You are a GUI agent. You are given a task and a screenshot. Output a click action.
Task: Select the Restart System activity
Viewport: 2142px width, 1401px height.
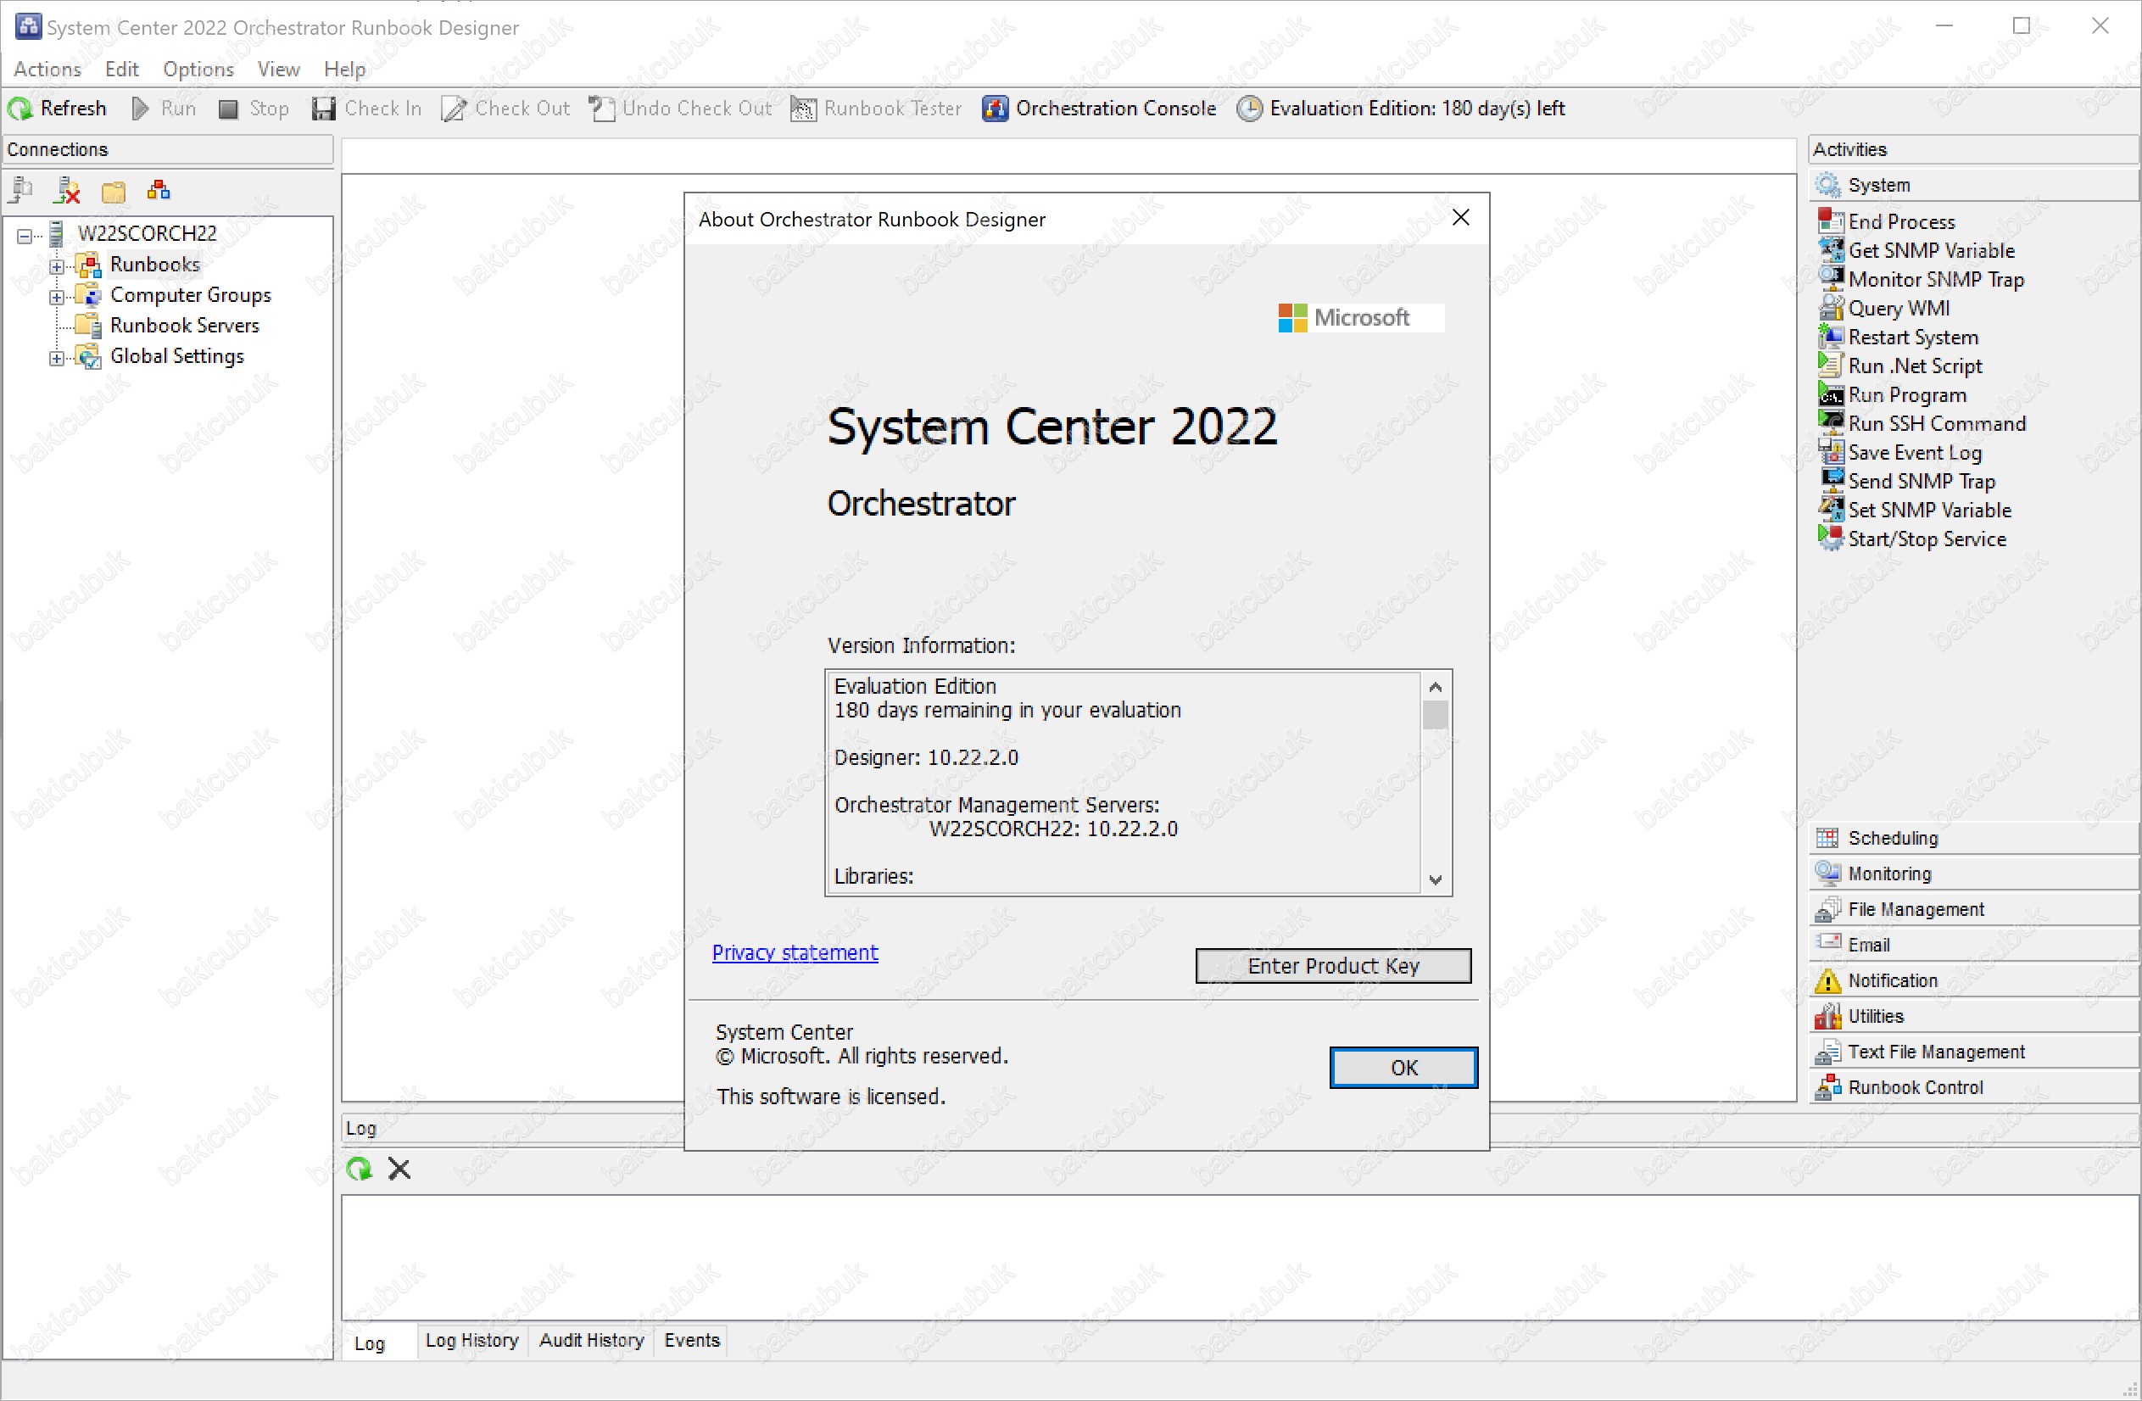tap(1898, 337)
